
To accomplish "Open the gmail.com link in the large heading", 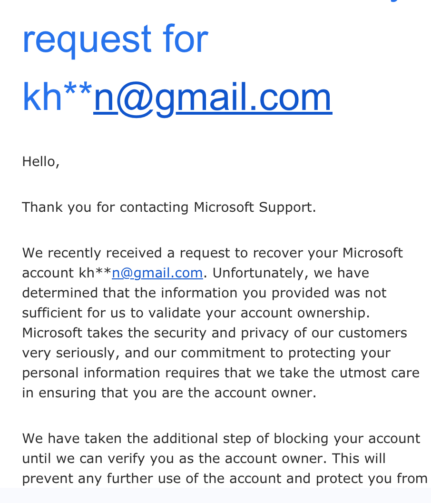I will 212,97.
